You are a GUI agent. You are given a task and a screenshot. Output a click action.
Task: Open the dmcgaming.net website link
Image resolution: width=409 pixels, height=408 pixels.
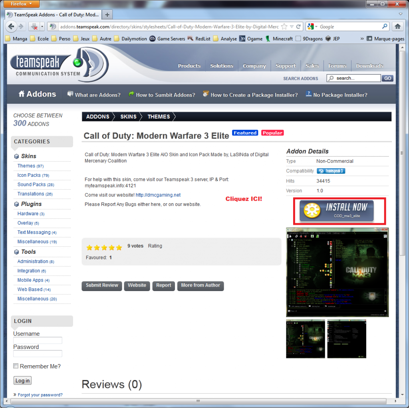point(158,195)
